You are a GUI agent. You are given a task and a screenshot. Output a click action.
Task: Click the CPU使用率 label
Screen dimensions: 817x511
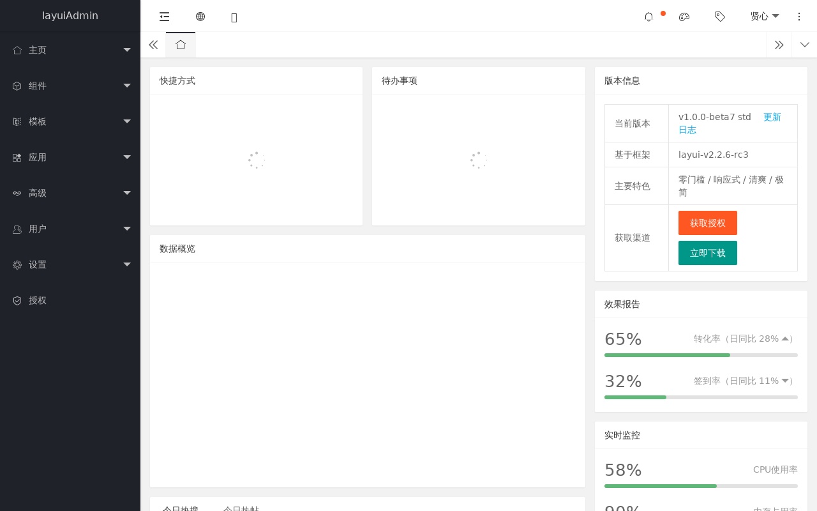776,469
